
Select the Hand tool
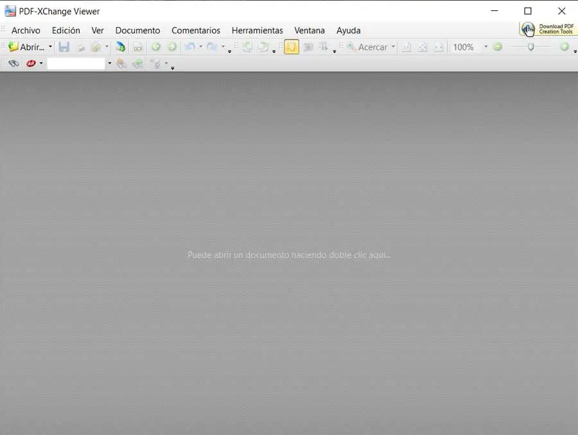[x=291, y=47]
